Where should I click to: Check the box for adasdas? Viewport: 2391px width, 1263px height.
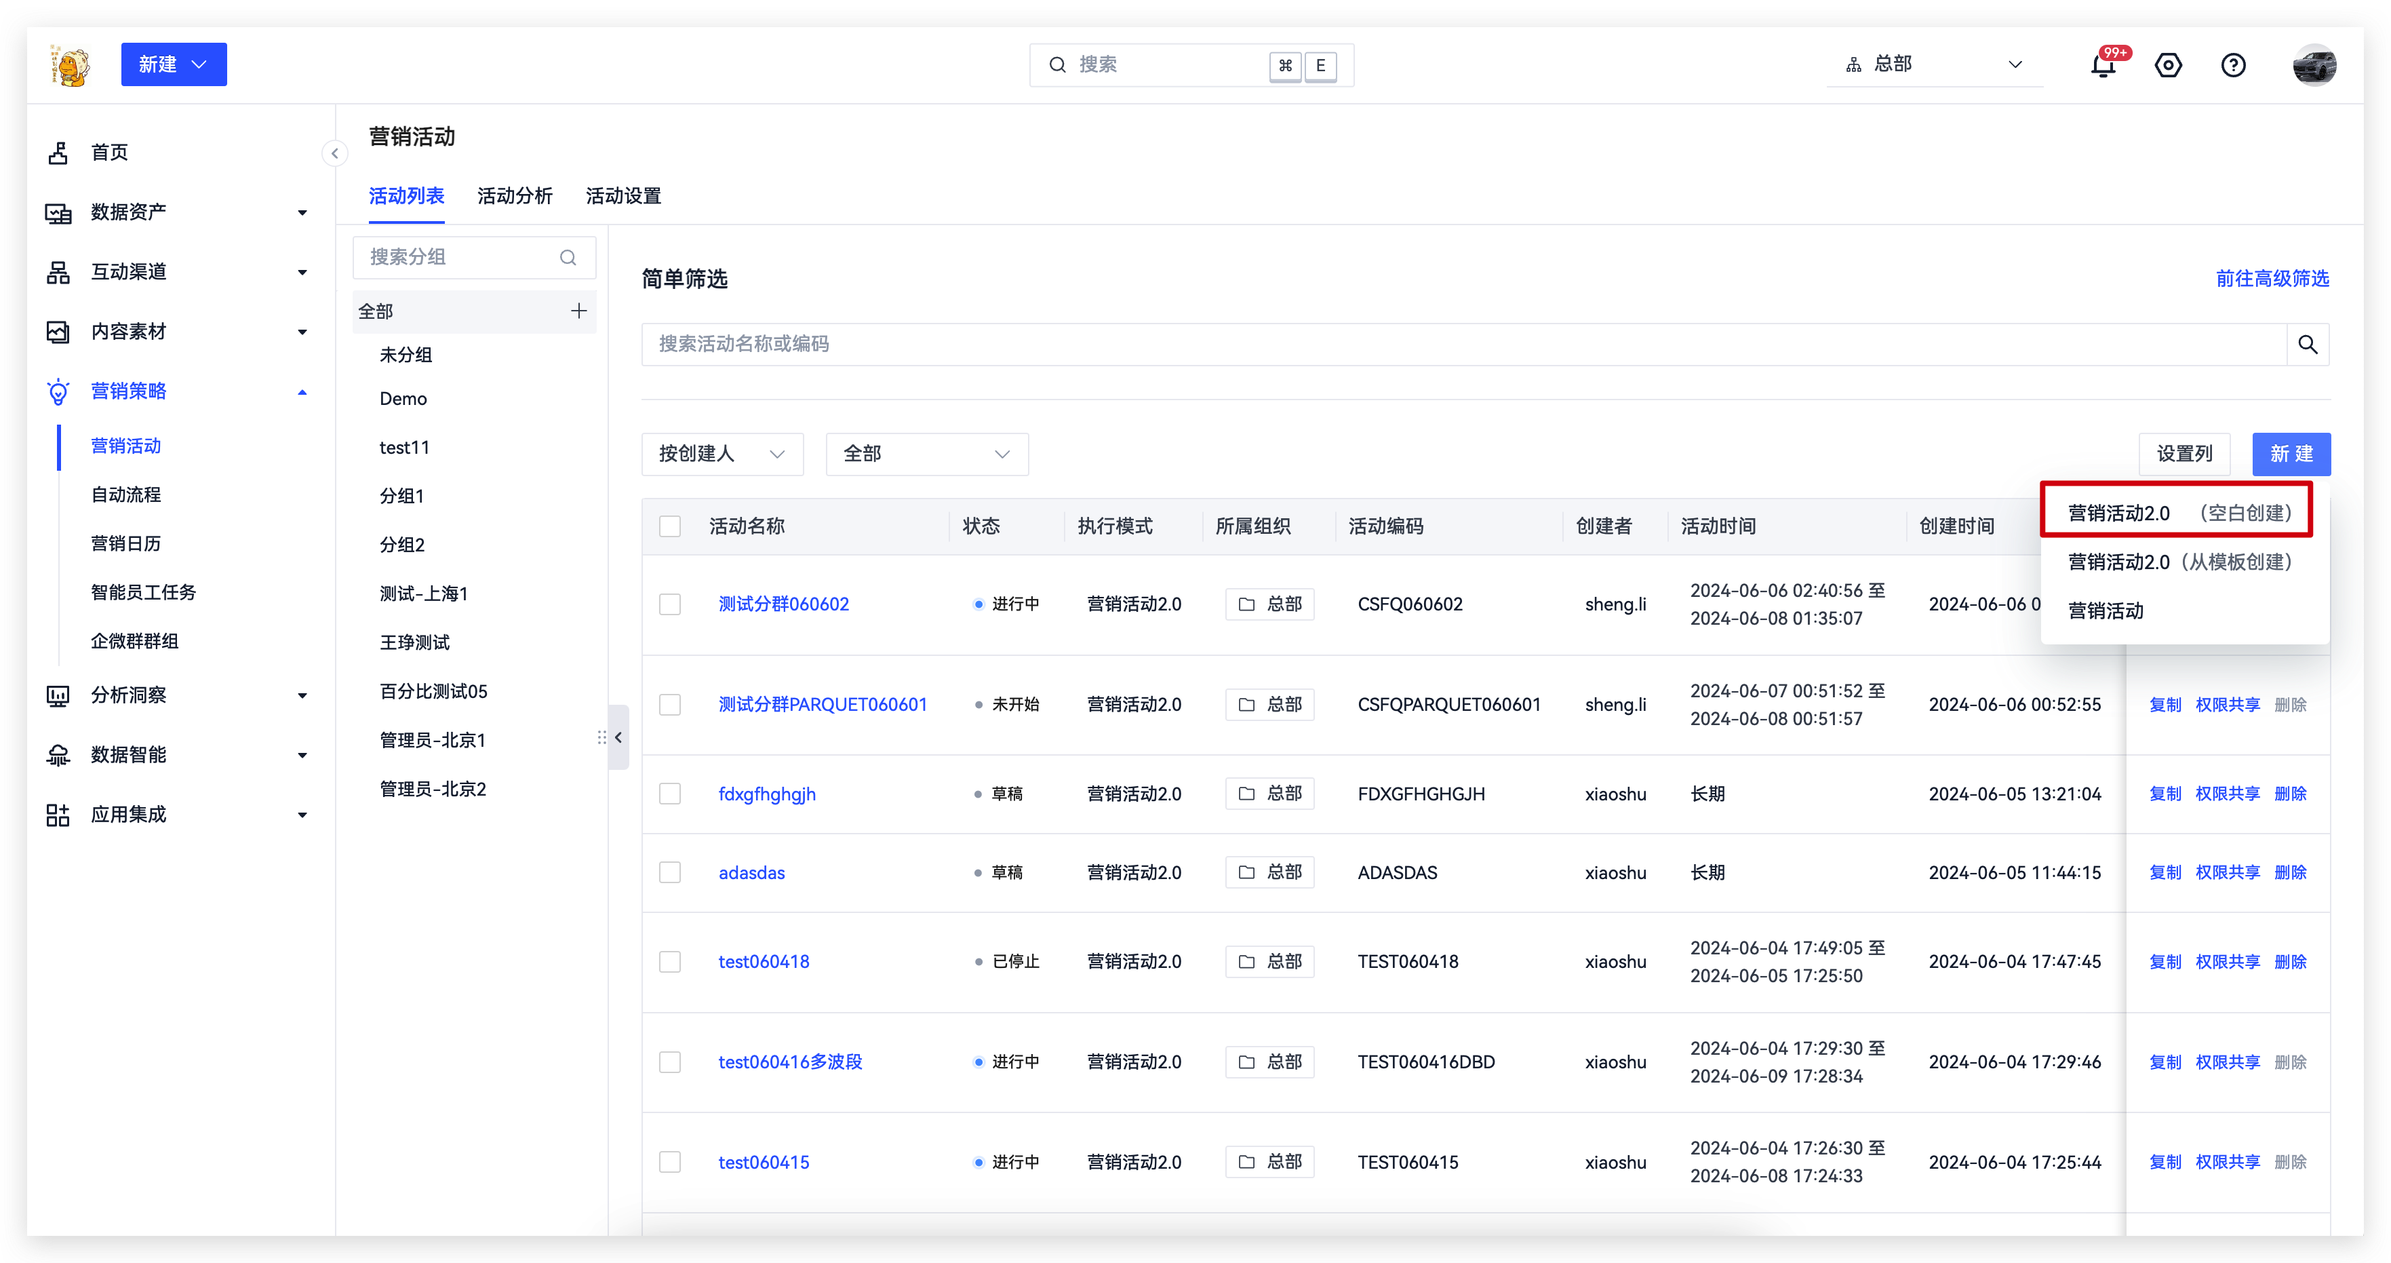670,873
